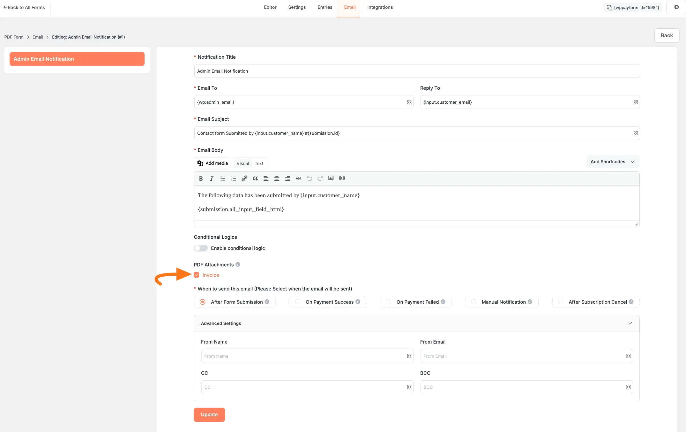Toggle bold formatting in email body

coord(201,178)
